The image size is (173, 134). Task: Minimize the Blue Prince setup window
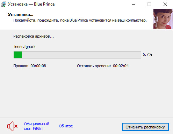(134, 5)
